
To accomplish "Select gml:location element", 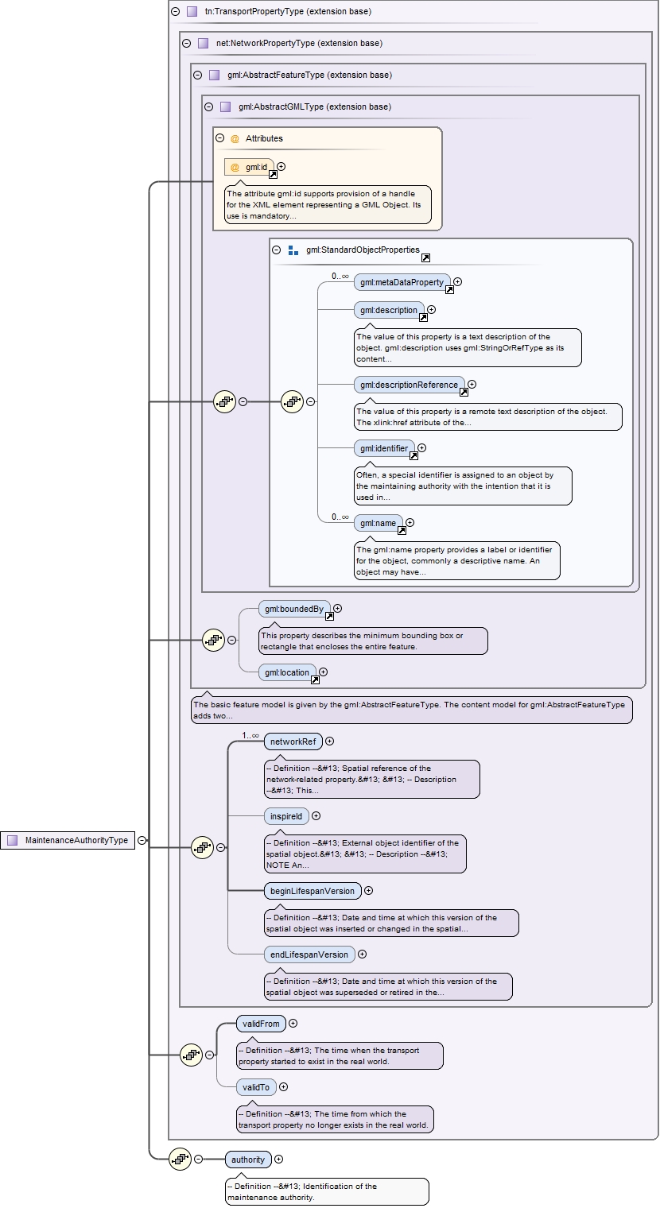I will point(288,672).
